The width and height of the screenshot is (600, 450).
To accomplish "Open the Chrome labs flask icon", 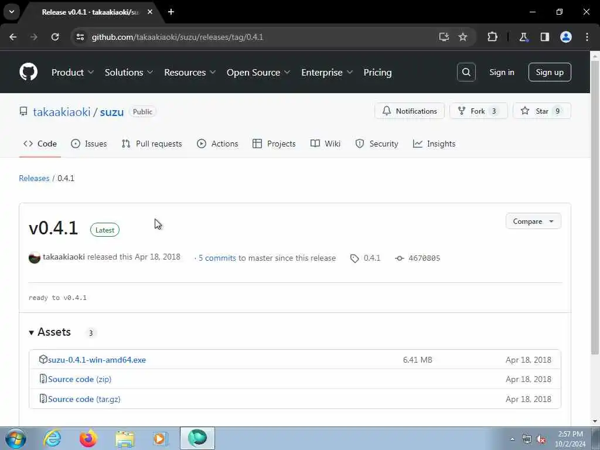I will 523,37.
